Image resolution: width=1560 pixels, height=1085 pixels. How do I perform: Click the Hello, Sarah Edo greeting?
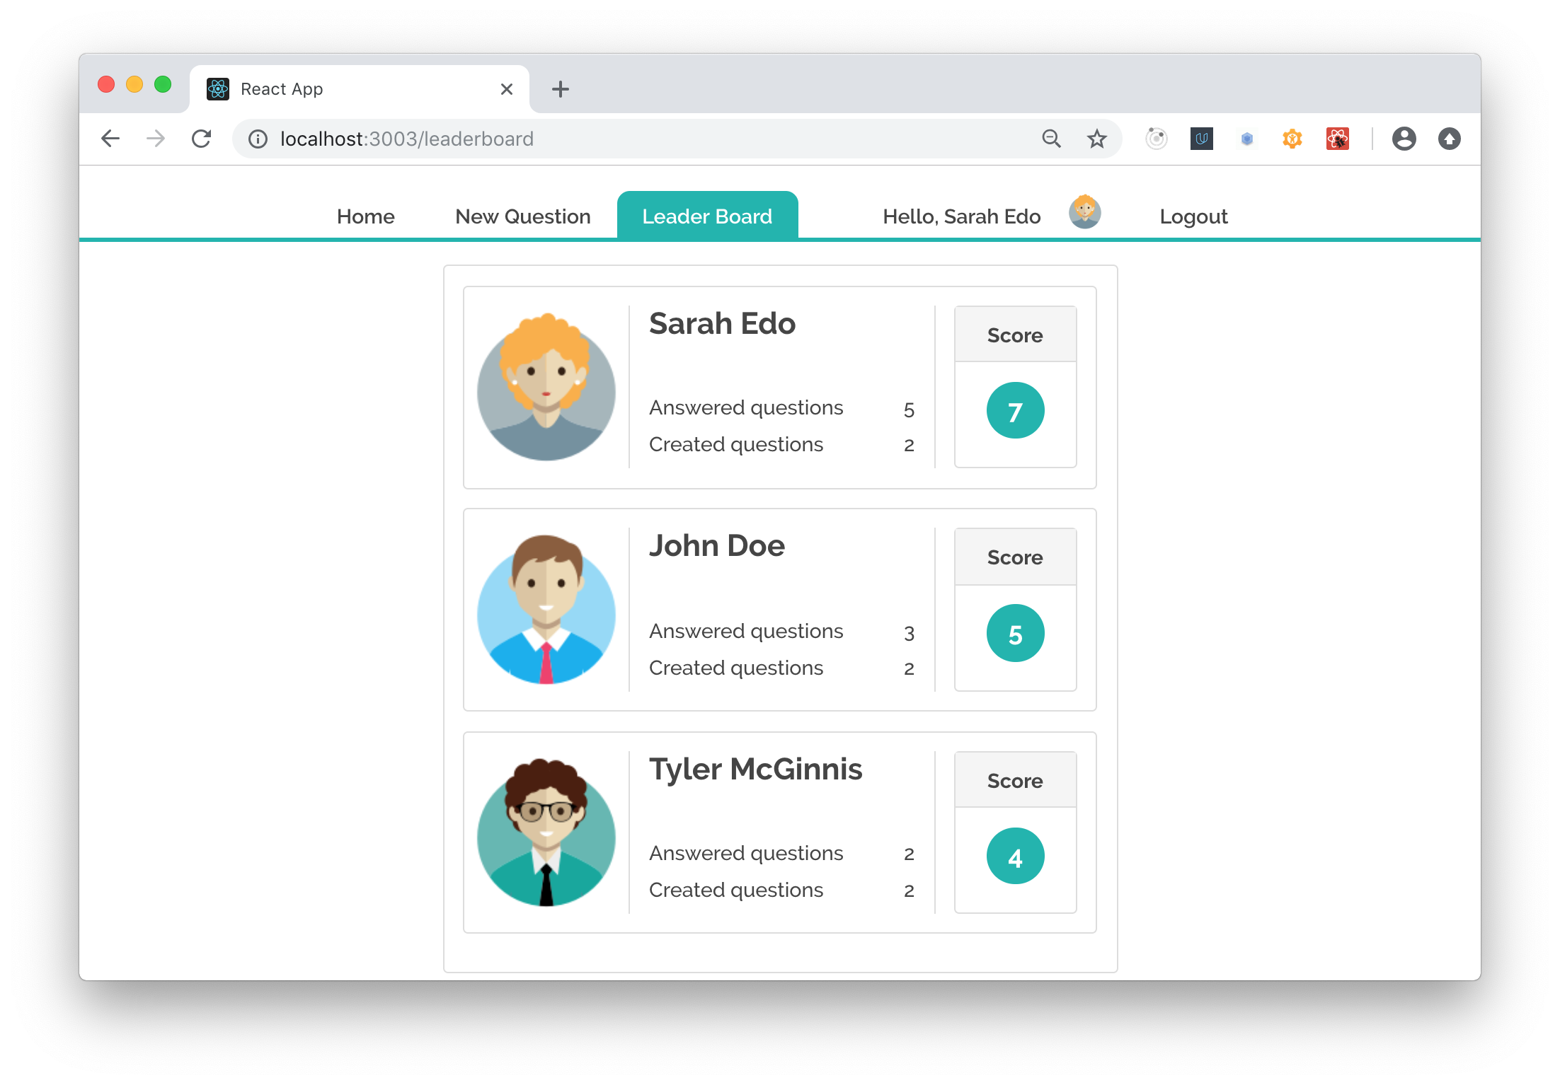tap(961, 216)
